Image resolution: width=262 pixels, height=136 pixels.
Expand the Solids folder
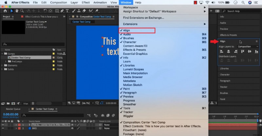pyautogui.click(x=2, y=69)
